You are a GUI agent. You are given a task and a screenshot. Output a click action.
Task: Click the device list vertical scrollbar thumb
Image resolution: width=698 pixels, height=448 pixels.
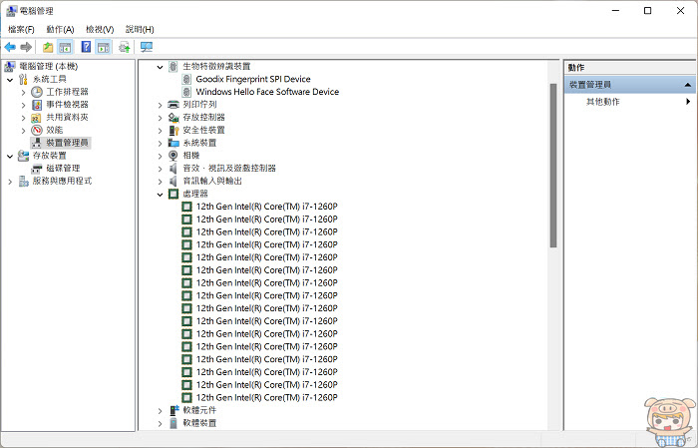click(x=553, y=166)
